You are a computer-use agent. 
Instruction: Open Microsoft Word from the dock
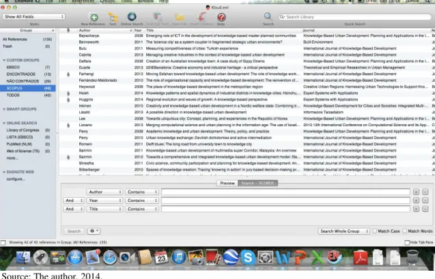(283, 257)
